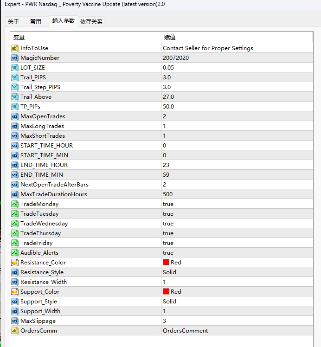Click the TradeMonday boolean icon

click(14, 204)
